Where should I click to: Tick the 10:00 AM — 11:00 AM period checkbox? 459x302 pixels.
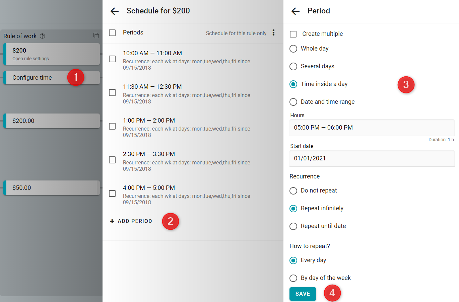click(112, 59)
